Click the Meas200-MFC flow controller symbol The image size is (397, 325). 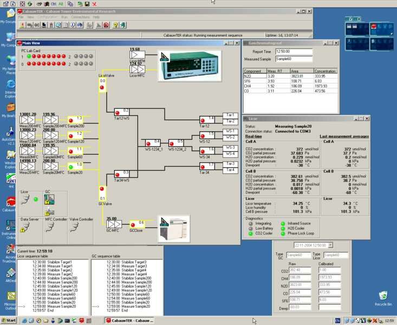point(28,121)
